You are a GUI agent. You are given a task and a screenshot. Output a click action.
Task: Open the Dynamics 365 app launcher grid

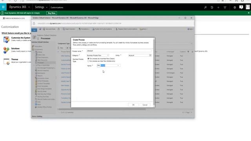click(3, 7)
